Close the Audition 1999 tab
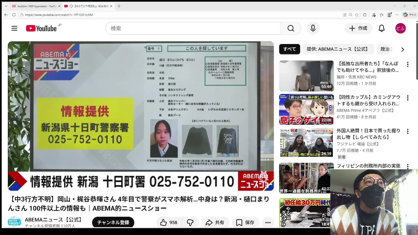Image resolution: width=418 pixels, height=235 pixels. coord(59,6)
